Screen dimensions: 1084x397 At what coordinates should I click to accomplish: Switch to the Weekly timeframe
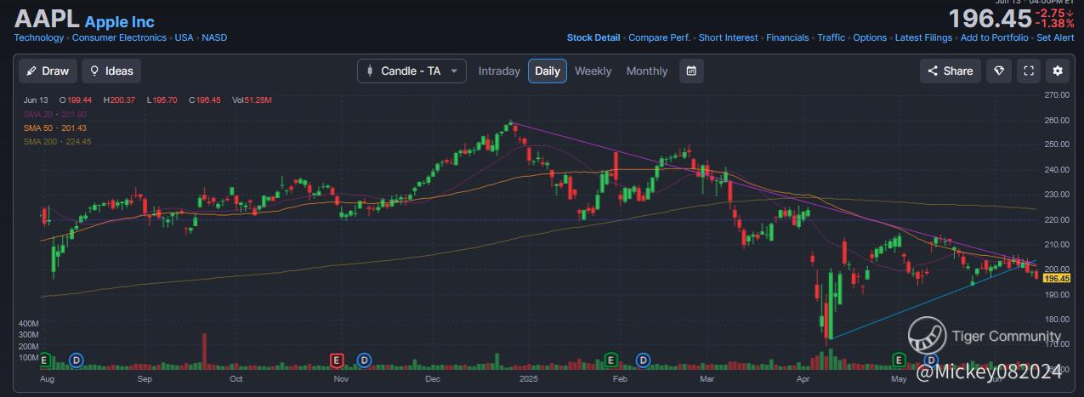[x=593, y=71]
